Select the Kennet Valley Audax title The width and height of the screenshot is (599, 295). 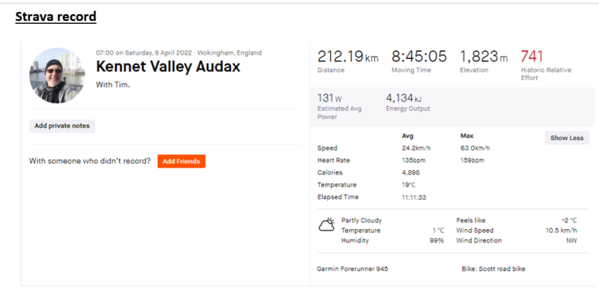(x=168, y=67)
